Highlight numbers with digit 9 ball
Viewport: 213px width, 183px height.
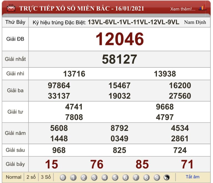click(157, 177)
